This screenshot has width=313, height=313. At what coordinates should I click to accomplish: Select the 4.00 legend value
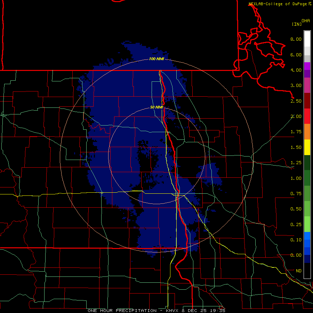(x=296, y=70)
